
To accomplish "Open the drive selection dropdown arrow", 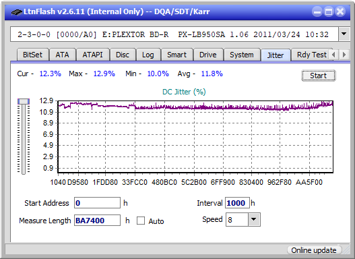I will pos(344,34).
